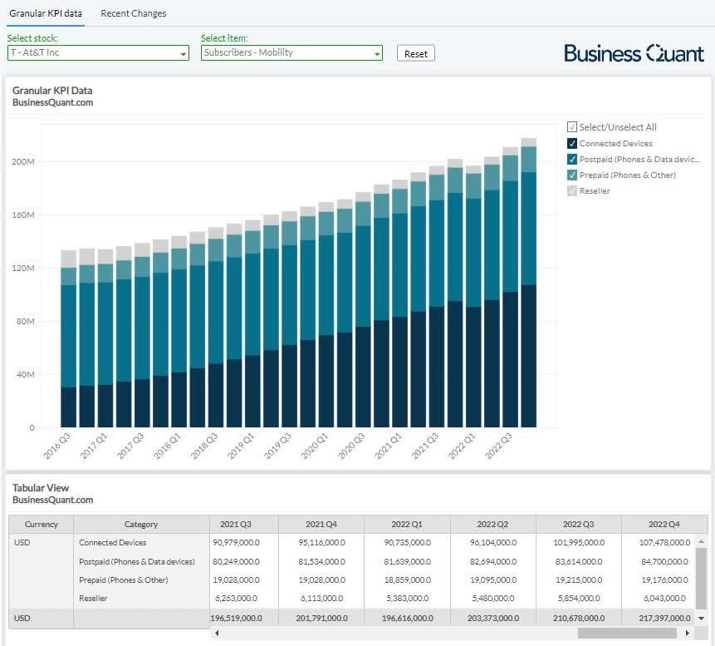
Task: Click the table's scroll-down arrow
Action: coord(702,619)
